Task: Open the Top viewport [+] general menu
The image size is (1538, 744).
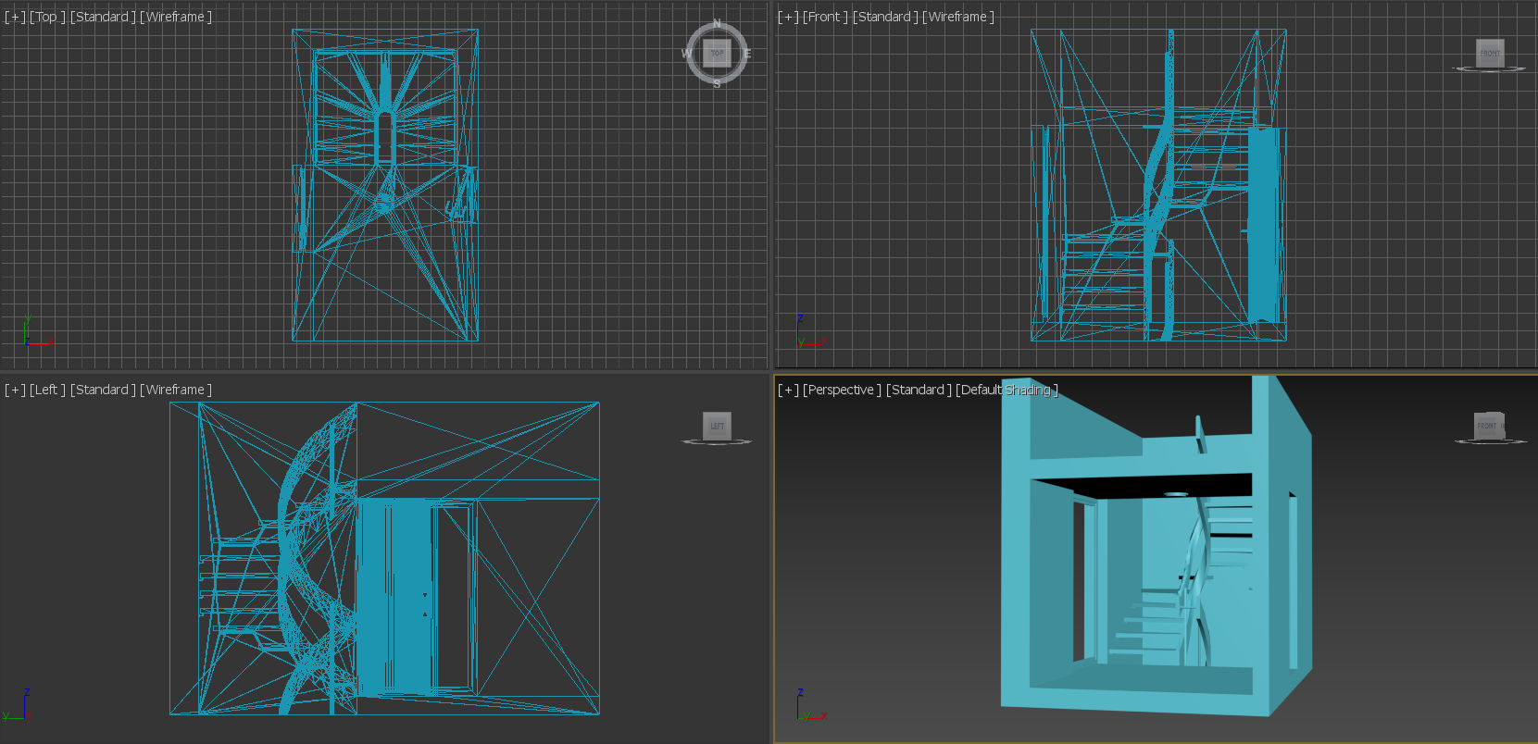Action: [x=15, y=17]
